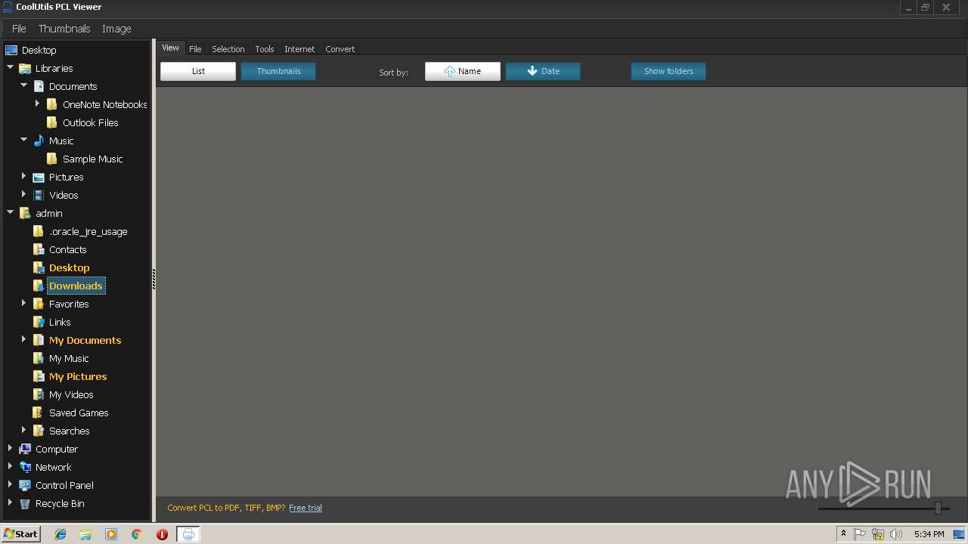Open the Image menu
The image size is (968, 544).
click(x=116, y=29)
